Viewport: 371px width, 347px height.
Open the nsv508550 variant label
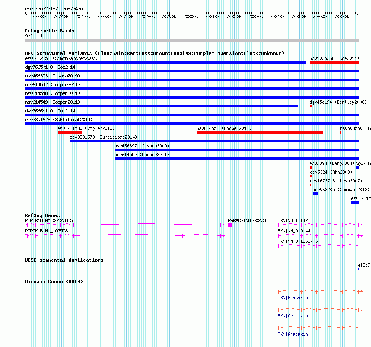[x=355, y=128]
